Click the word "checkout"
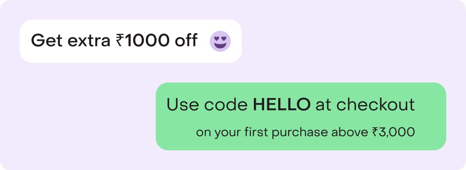 (x=376, y=104)
